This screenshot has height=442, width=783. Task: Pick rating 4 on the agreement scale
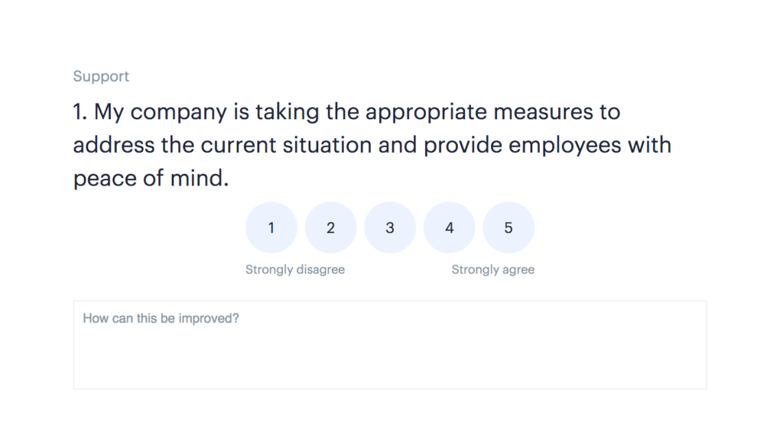tap(450, 227)
